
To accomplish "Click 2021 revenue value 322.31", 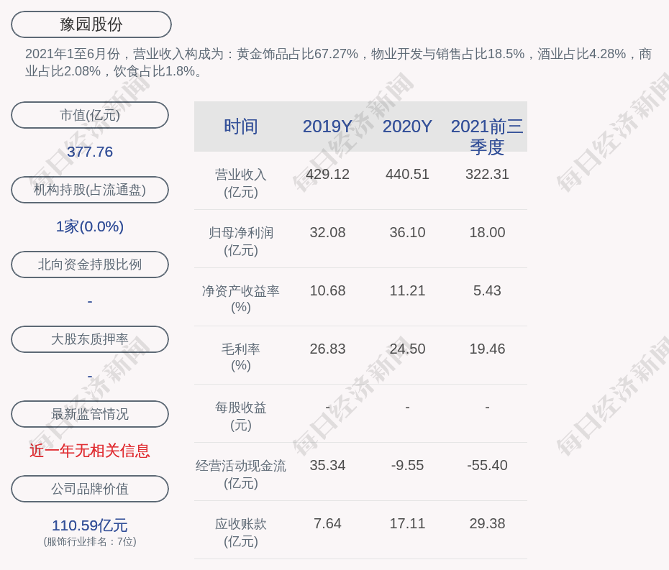I will coord(487,175).
